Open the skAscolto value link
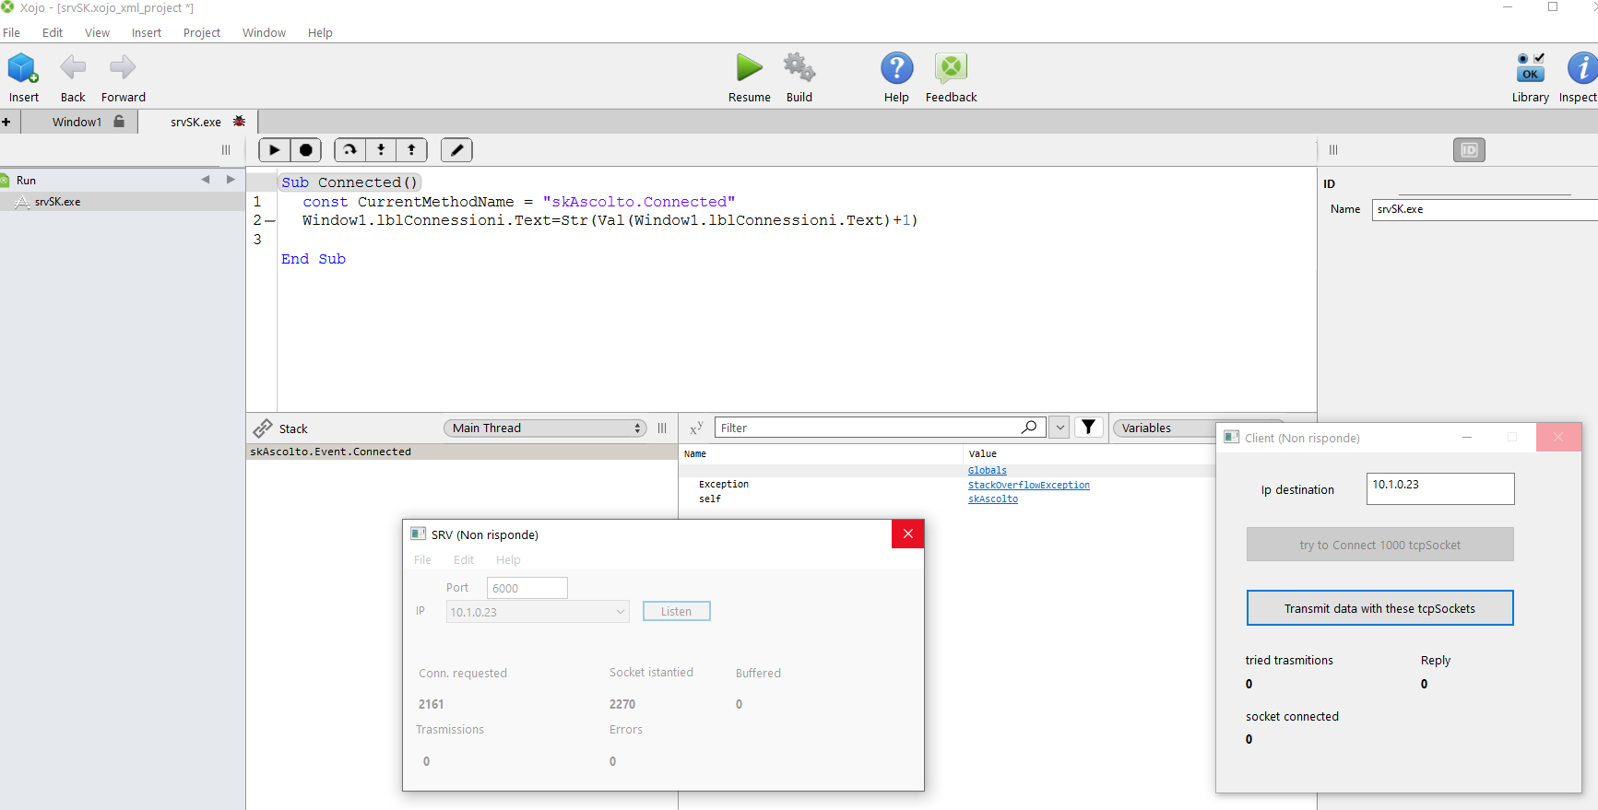The height and width of the screenshot is (810, 1598). tap(993, 499)
